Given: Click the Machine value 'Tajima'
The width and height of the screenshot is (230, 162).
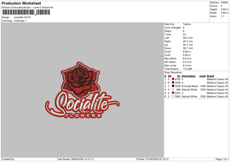Looking at the screenshot, I should pos(187,24).
